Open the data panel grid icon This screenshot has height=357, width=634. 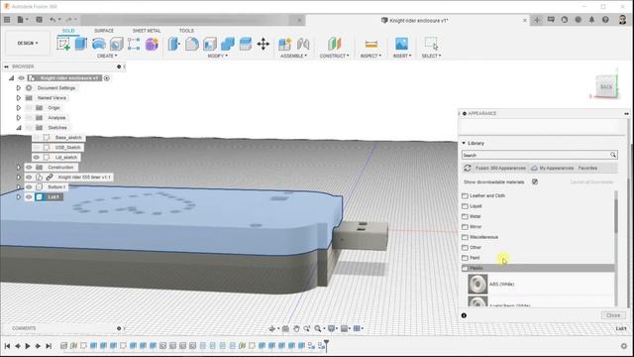[7, 20]
